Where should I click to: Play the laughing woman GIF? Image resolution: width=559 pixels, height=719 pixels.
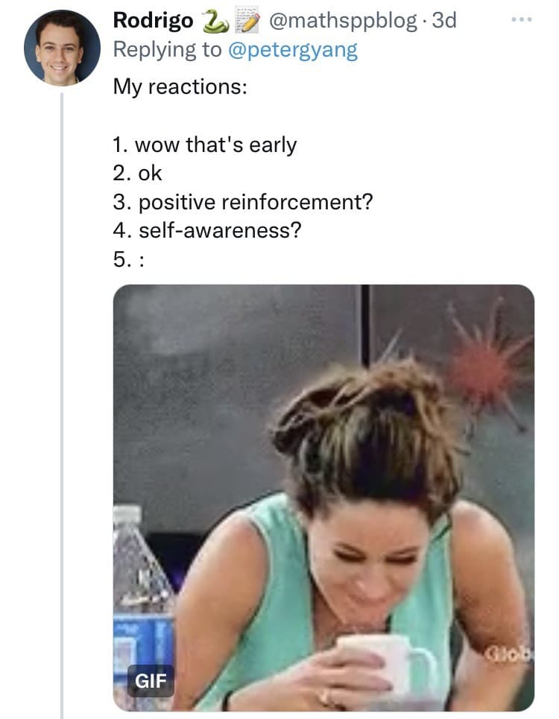(x=323, y=498)
